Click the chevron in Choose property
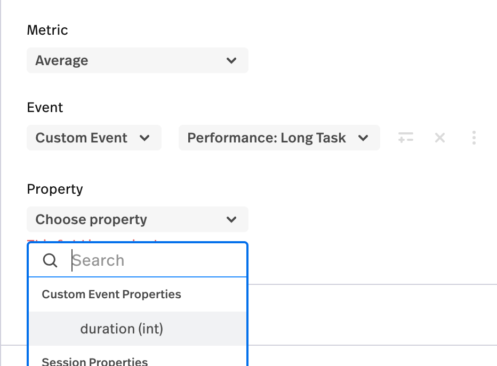 tap(231, 219)
